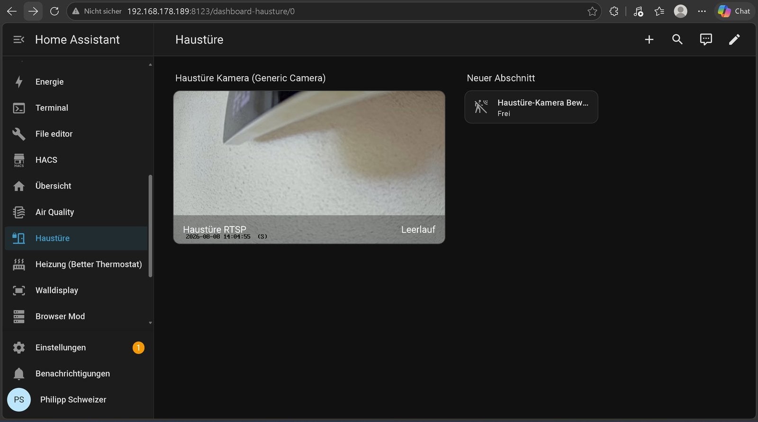Click the Energie lightning bolt icon
The height and width of the screenshot is (422, 758).
pyautogui.click(x=19, y=82)
